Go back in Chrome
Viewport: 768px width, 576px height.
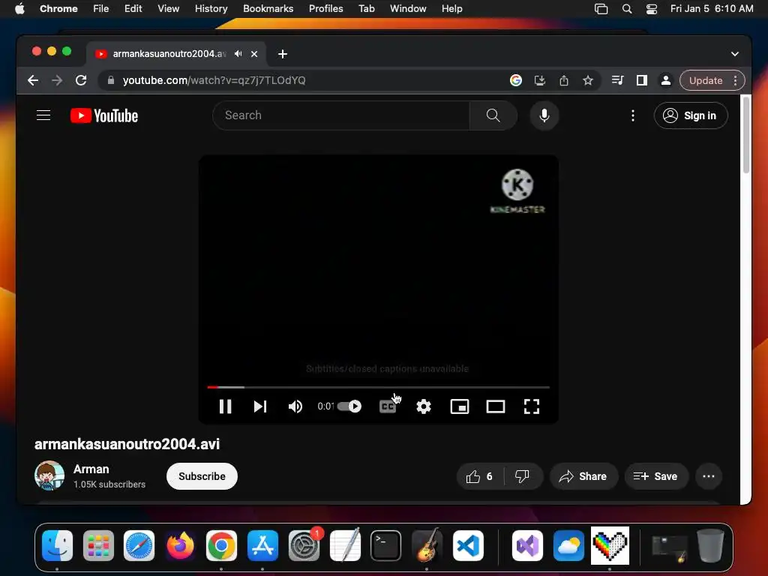(x=33, y=80)
